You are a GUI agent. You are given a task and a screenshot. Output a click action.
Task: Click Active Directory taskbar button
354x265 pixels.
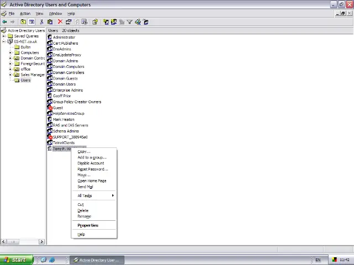[x=97, y=260]
